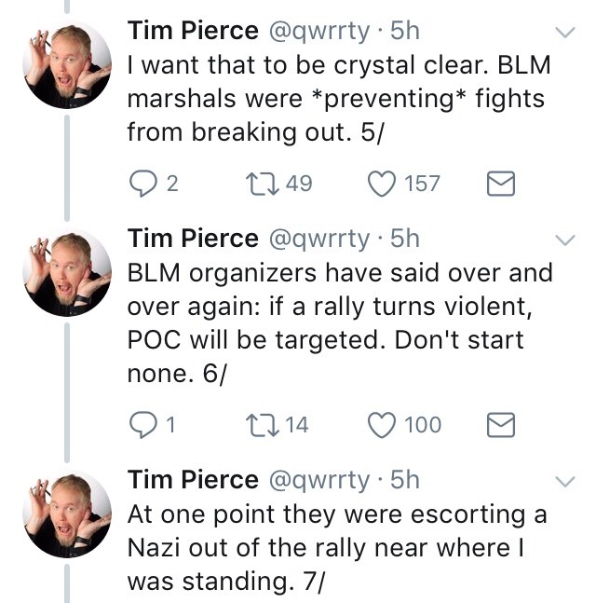Open more options for the 7/ tweet
The image size is (596, 603).
[564, 482]
